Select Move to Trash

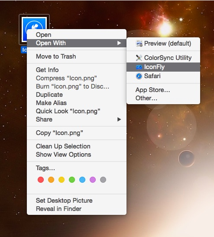77,56
